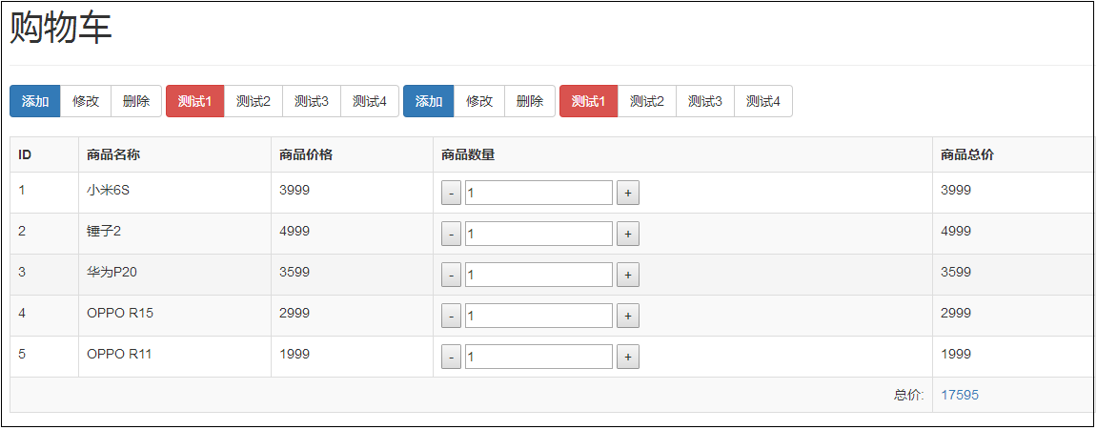Click 删除 in the left button group
The height and width of the screenshot is (430, 1097).
[136, 101]
